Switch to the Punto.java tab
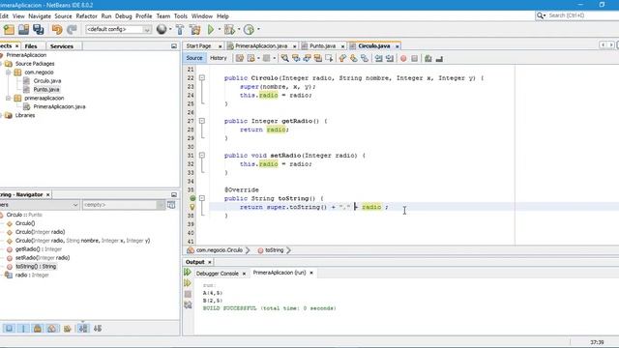Screen dimensions: 619x348 (x=322, y=46)
